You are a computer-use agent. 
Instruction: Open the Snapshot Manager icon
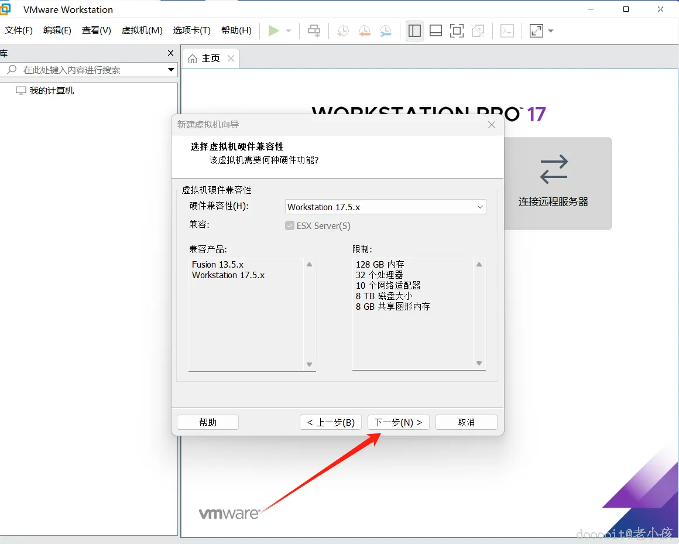point(386,30)
